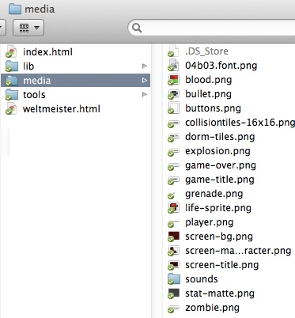Select the weltmeister.html file name
This screenshot has width=295, height=318.
(x=62, y=109)
